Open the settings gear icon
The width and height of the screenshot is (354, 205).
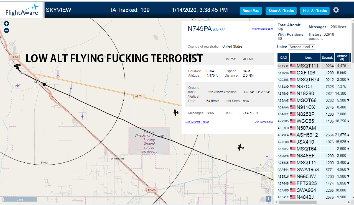click(x=336, y=10)
